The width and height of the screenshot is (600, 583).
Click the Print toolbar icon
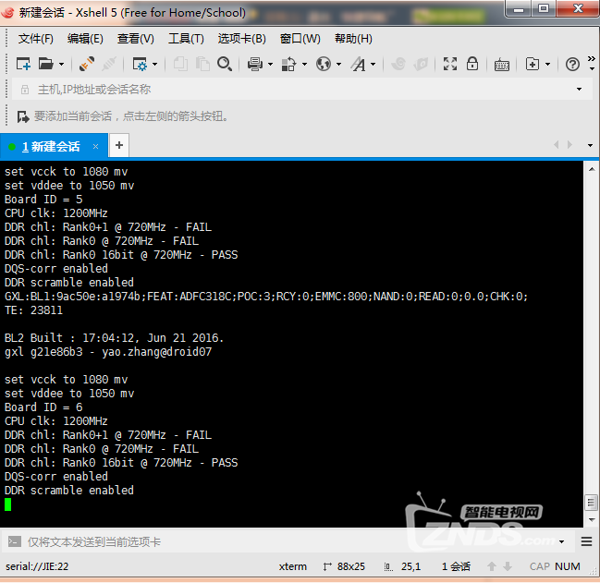click(255, 65)
